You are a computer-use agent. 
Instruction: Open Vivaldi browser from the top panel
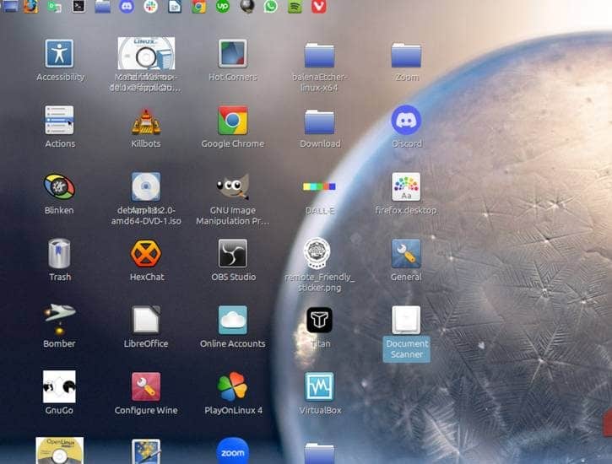(319, 6)
